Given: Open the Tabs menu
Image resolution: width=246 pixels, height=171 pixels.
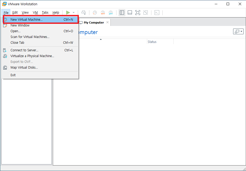Looking at the screenshot, I should 45,13.
